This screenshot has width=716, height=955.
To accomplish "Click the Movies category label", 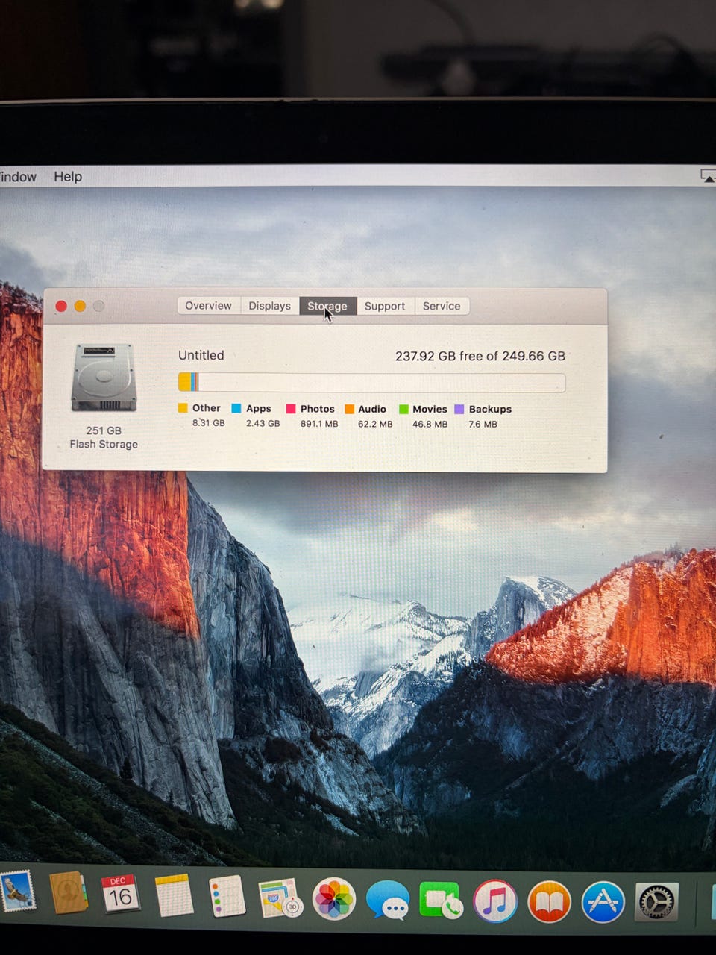I will (x=430, y=409).
